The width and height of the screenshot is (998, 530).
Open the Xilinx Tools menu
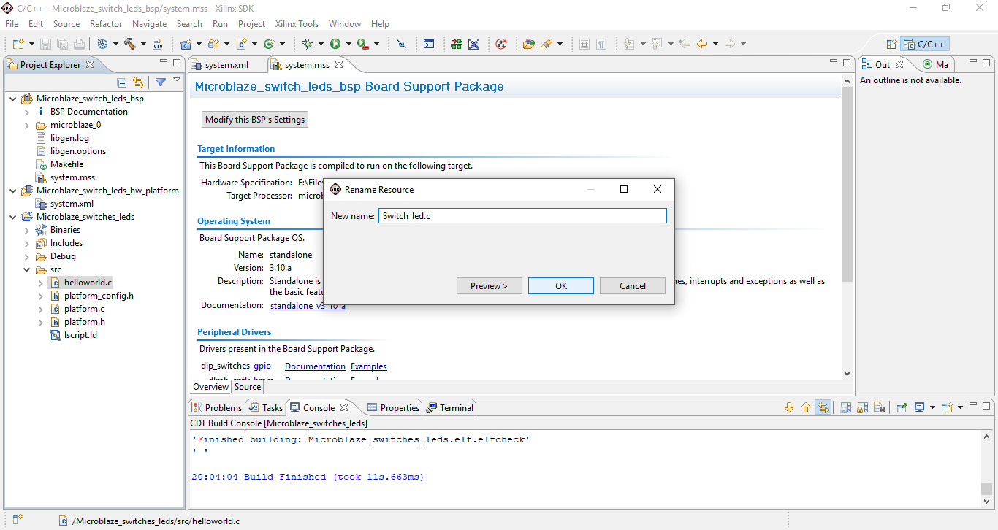click(x=297, y=24)
